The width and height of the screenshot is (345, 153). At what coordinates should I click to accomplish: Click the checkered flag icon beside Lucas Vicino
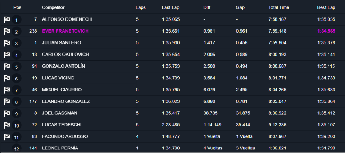point(7,78)
